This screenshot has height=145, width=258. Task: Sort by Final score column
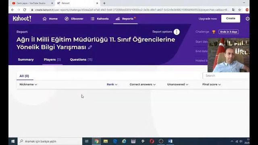(211, 84)
